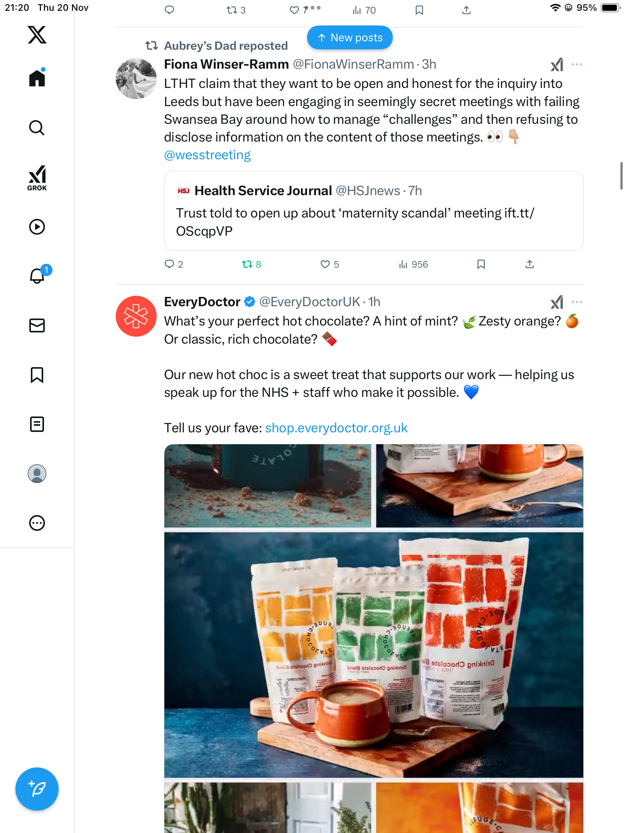Open the sidebar Bookmarks page
Screen dimensions: 625x833
(x=37, y=375)
